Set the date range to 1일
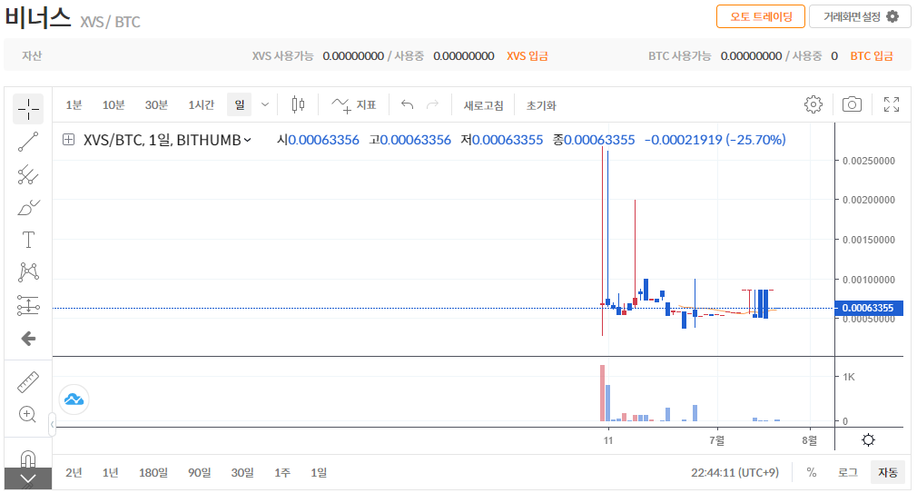Viewport: 917px width, 493px height. point(319,472)
